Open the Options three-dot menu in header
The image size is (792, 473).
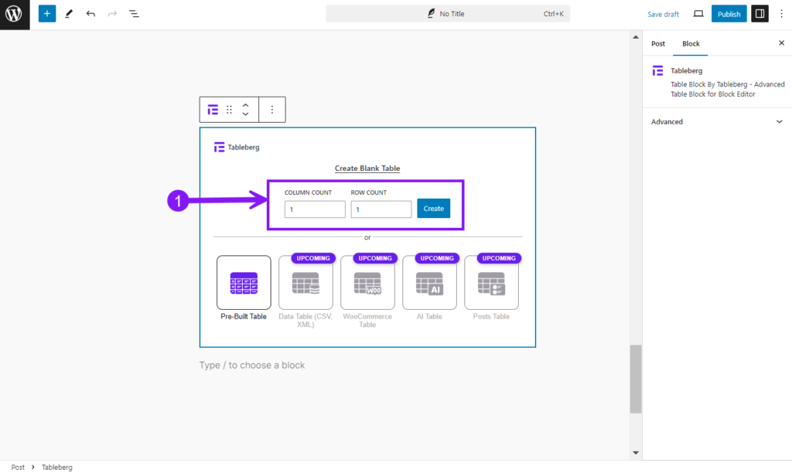(781, 14)
